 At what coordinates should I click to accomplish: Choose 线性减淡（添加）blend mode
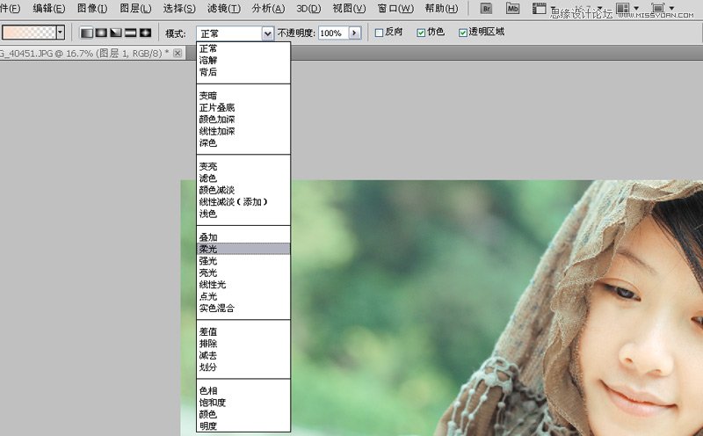coord(243,202)
